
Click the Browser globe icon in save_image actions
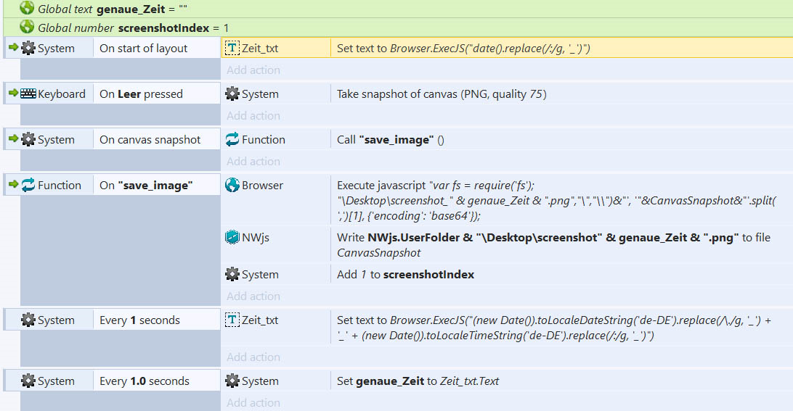click(x=232, y=185)
